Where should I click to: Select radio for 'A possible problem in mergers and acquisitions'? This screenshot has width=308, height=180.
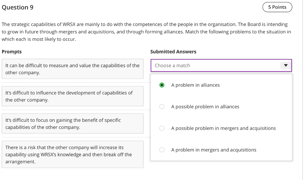coord(162,128)
